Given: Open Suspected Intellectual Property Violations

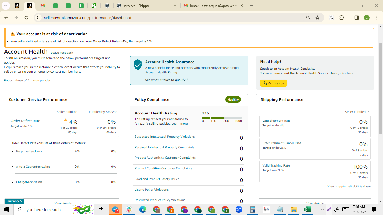Looking at the screenshot, I should click(x=165, y=137).
